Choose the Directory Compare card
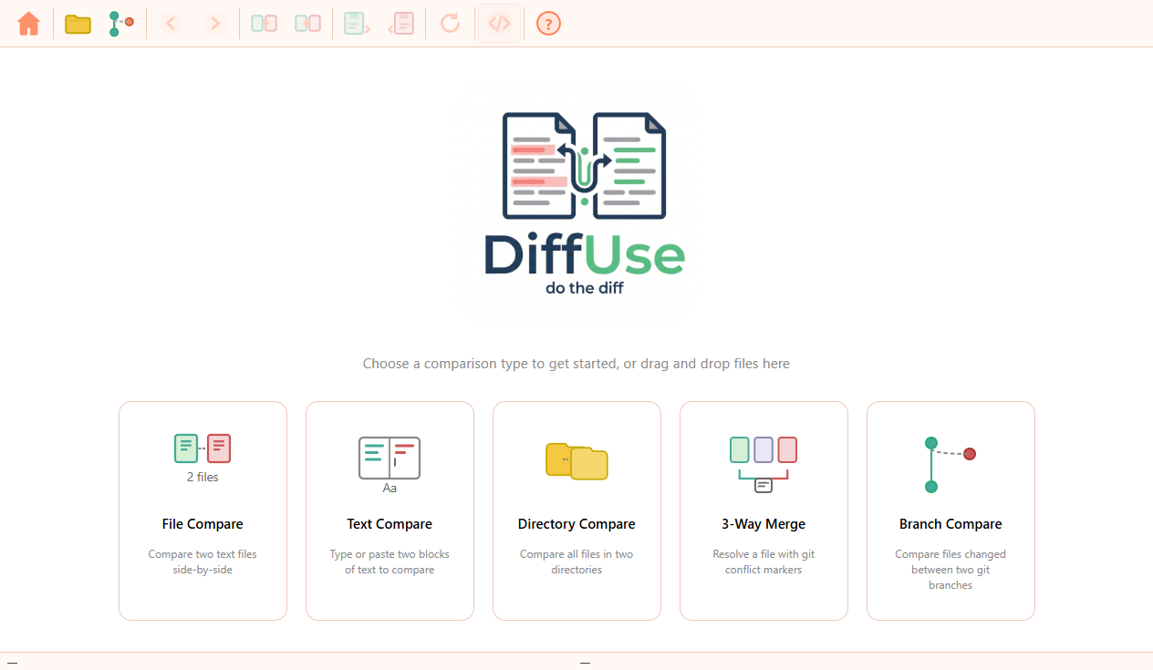 tap(576, 510)
